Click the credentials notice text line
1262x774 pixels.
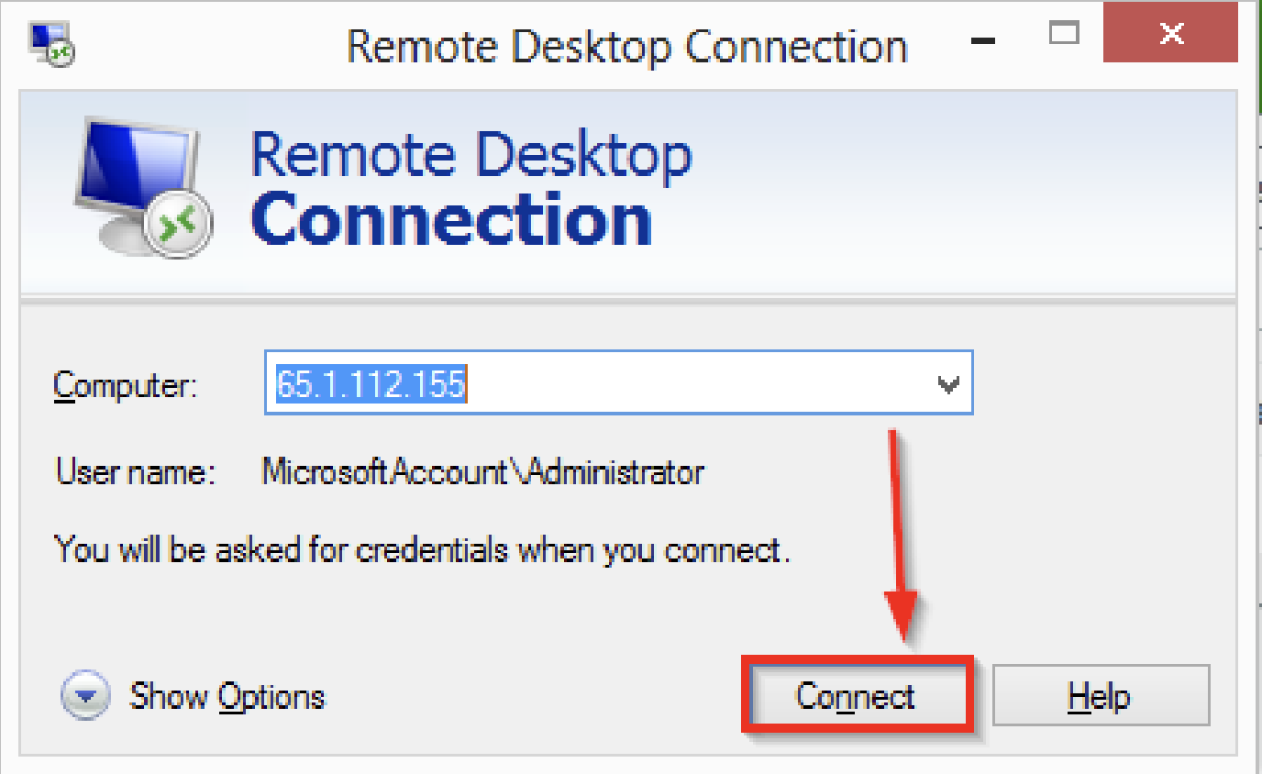click(423, 550)
